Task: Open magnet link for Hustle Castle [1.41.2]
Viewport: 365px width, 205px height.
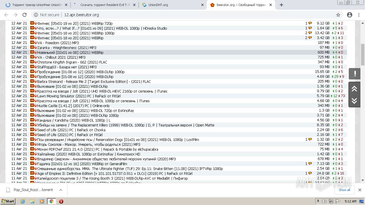Action: point(36,106)
